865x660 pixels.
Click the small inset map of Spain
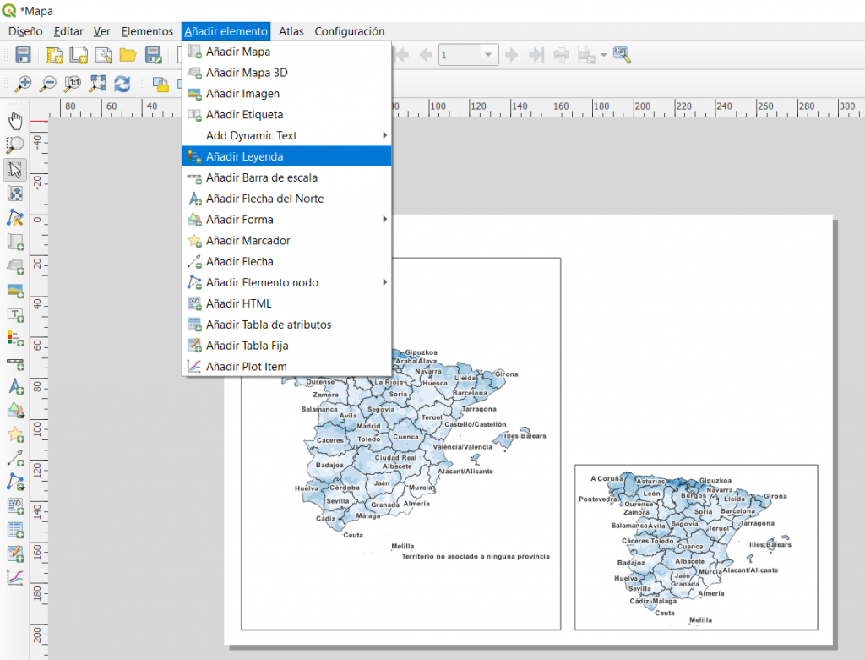coord(696,547)
